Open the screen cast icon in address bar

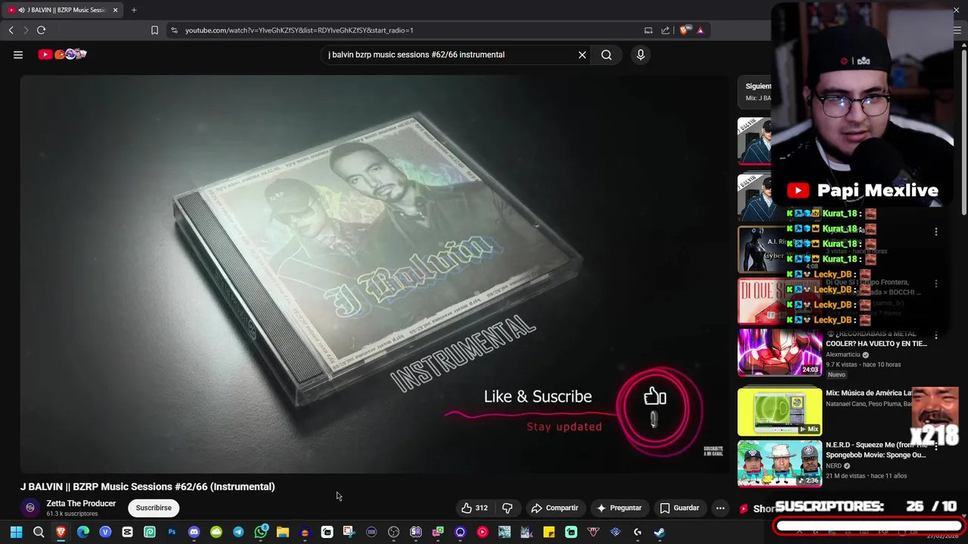[x=648, y=30]
